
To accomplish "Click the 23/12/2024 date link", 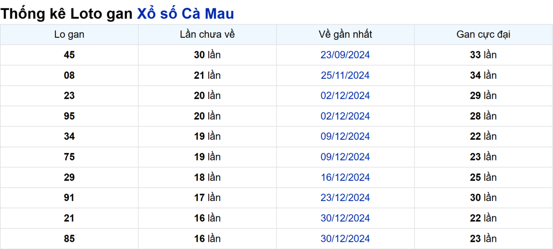I will 345,198.
